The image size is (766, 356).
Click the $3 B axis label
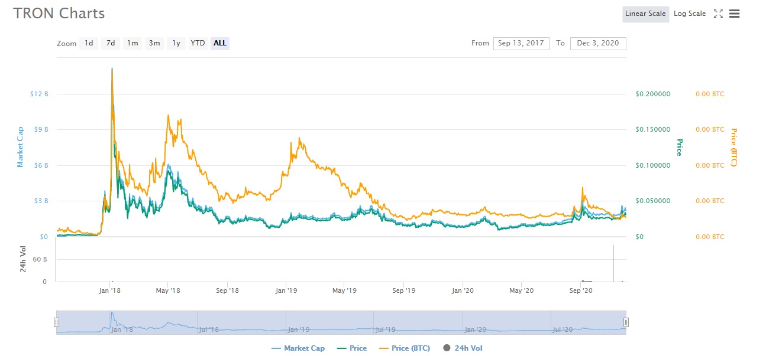coord(41,201)
